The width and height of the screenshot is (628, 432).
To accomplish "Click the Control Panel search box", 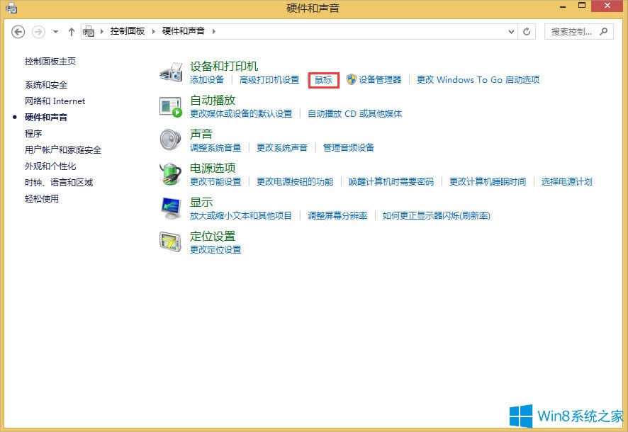I will point(573,32).
